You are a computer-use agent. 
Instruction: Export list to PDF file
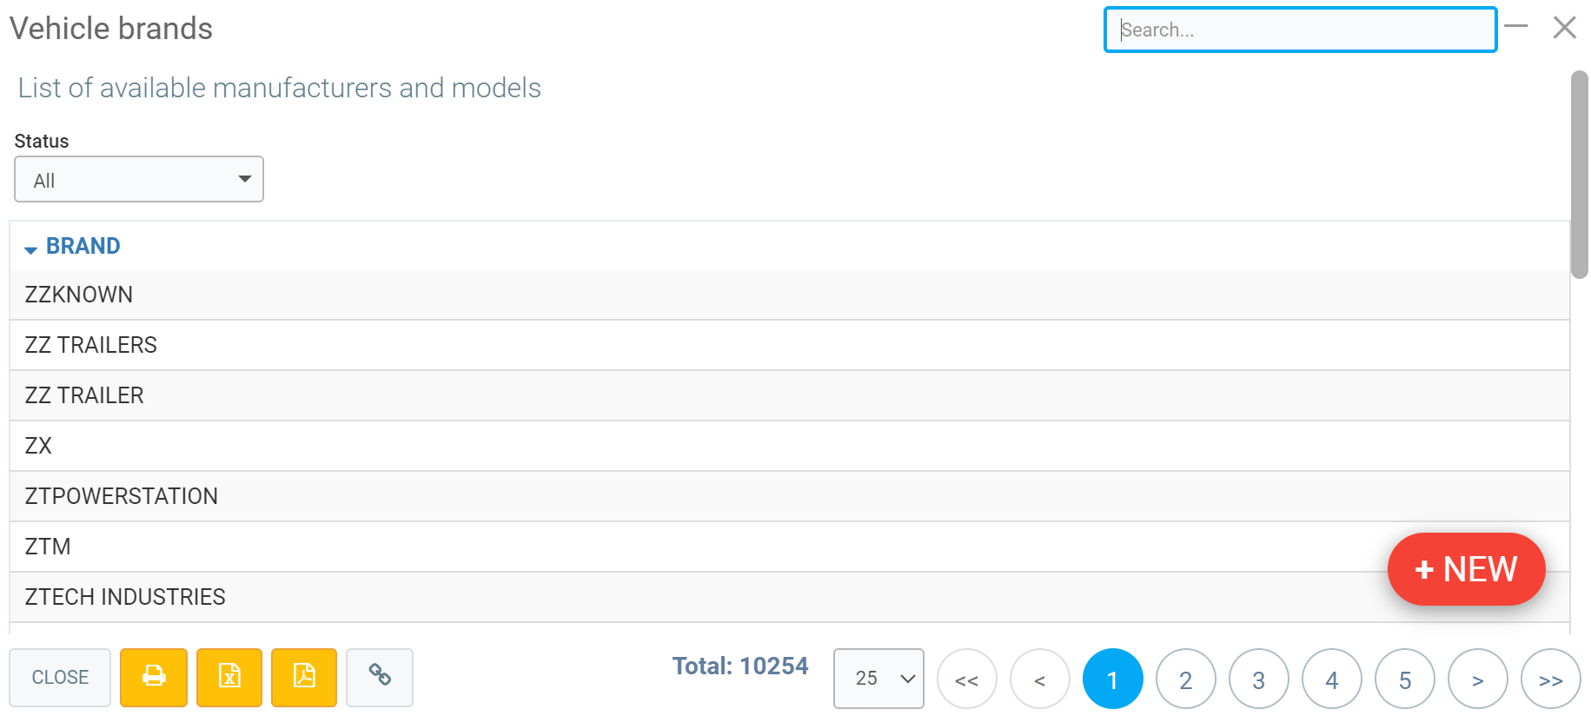click(x=304, y=677)
